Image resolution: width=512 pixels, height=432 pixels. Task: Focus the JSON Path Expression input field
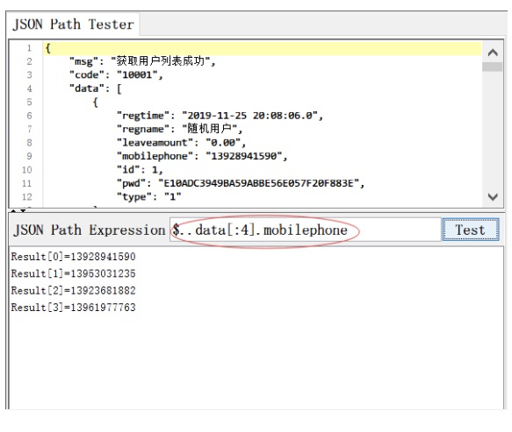[306, 230]
